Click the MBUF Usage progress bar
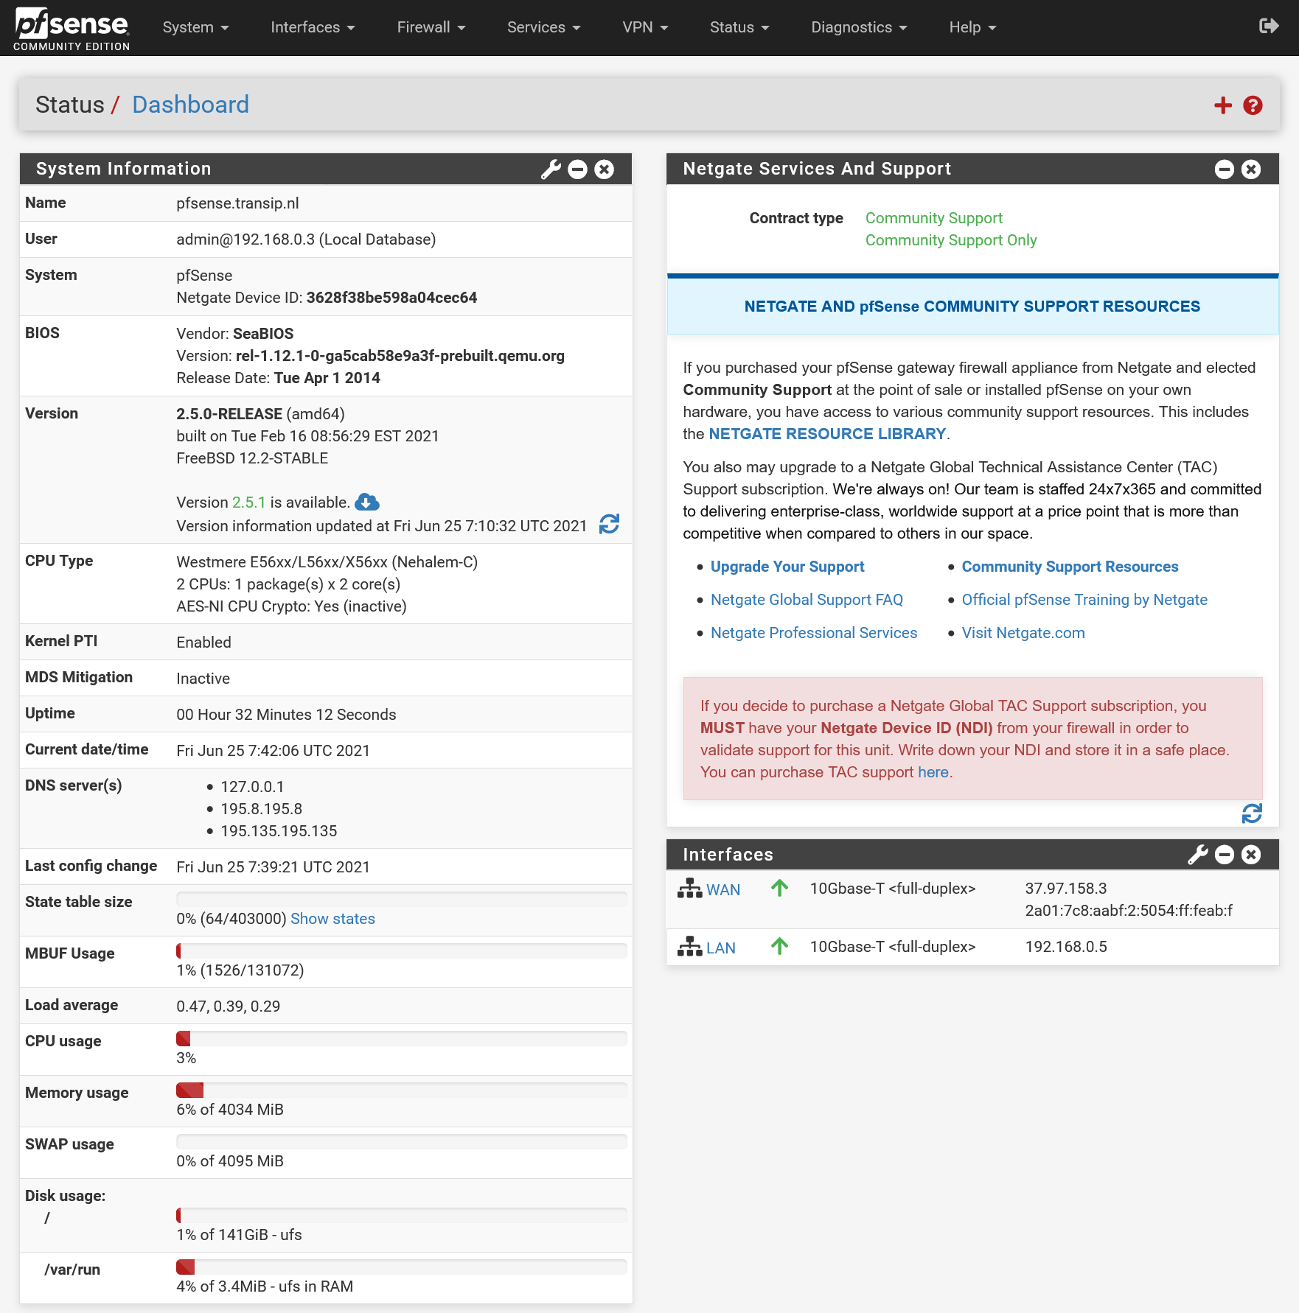 pyautogui.click(x=402, y=950)
